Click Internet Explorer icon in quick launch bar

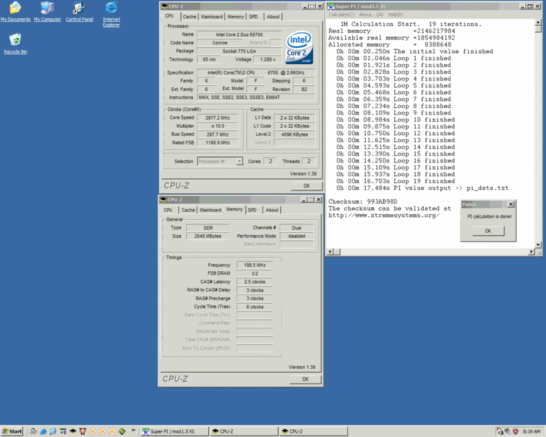pyautogui.click(x=44, y=432)
